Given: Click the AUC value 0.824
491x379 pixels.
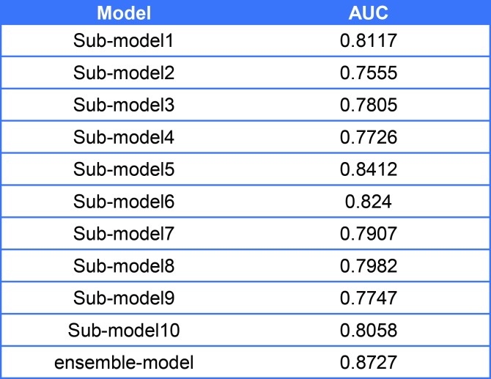Looking at the screenshot, I should (x=369, y=202).
